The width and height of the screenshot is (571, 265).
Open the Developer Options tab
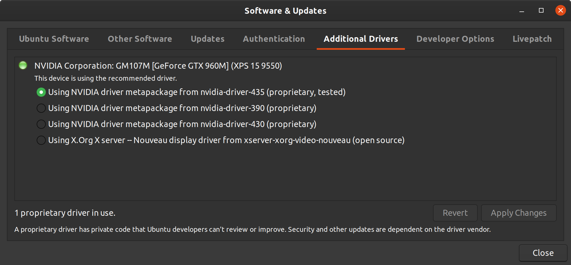coord(455,39)
